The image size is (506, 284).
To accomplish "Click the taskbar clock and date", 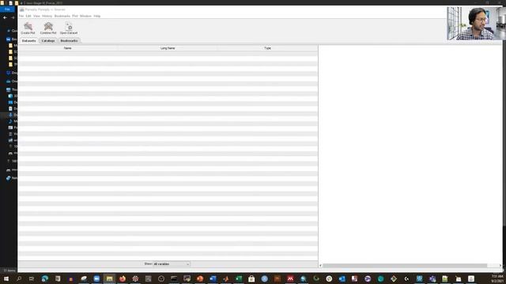I will [x=497, y=278].
